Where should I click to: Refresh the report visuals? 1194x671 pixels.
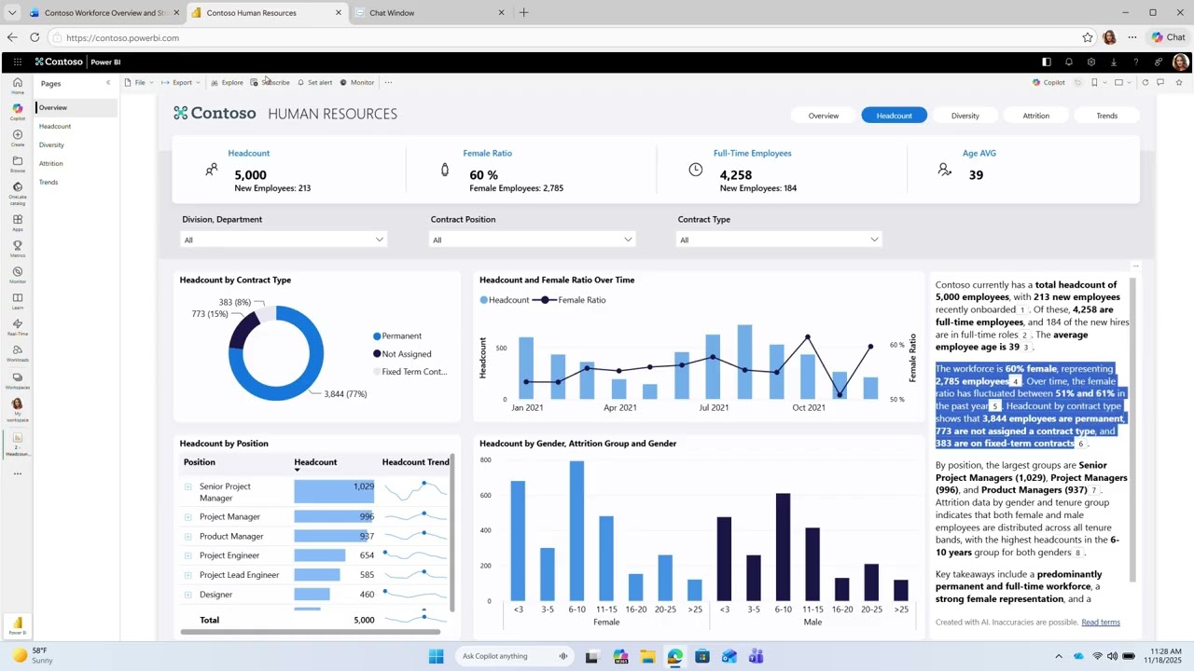1145,82
